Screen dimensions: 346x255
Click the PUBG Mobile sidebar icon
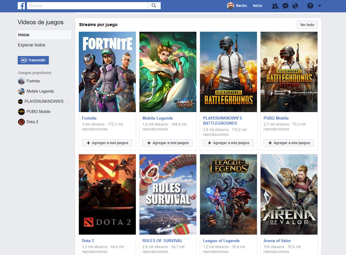coord(21,111)
